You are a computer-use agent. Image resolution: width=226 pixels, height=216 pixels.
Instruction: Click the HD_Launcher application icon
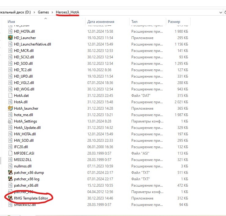pos(10,38)
